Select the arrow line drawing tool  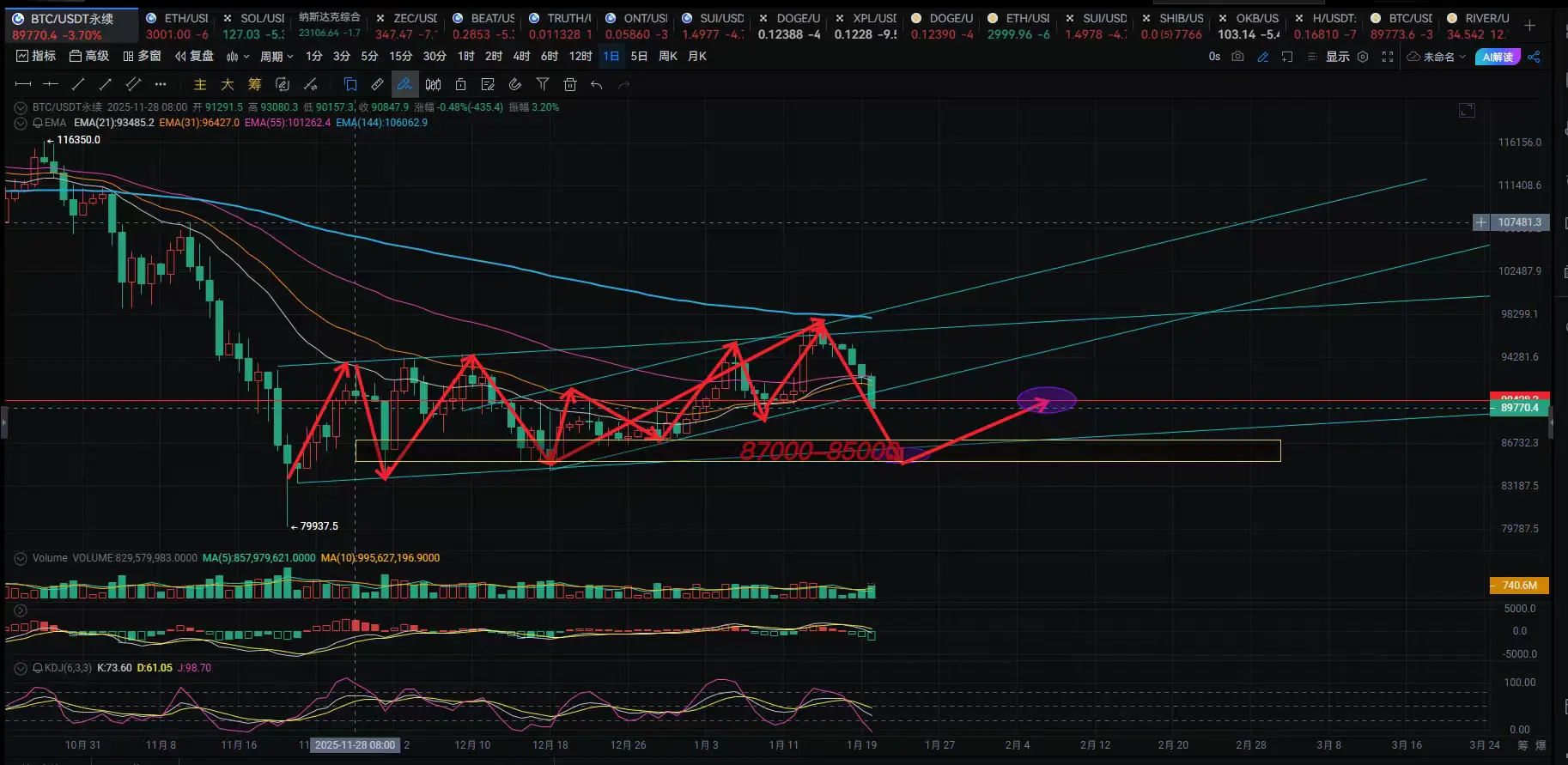coord(106,84)
